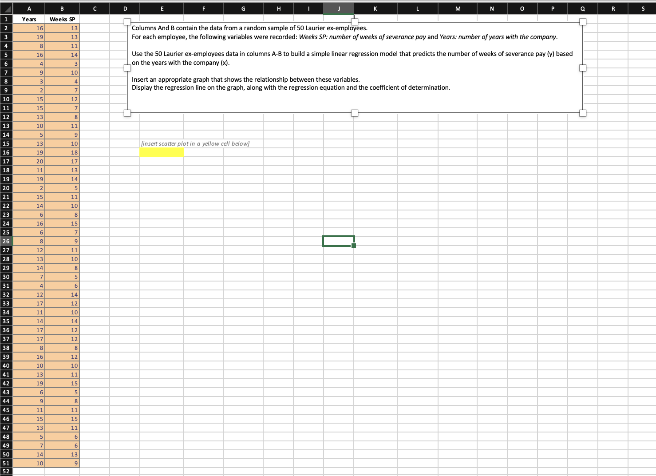Select column J header

click(339, 8)
